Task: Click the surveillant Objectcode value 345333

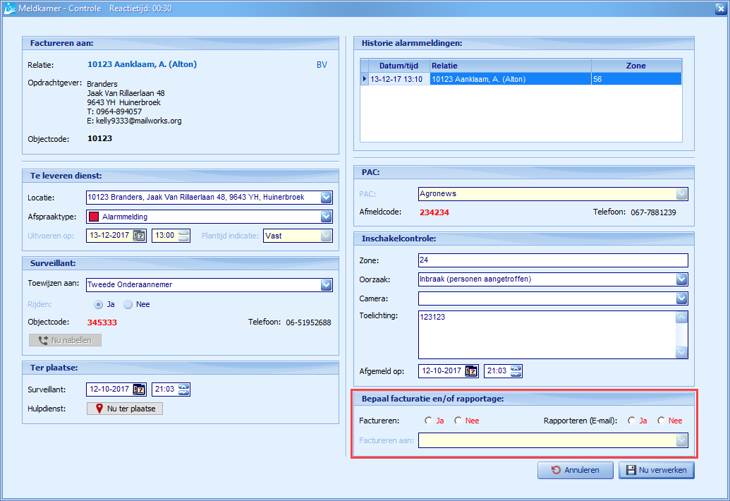Action: coord(102,322)
